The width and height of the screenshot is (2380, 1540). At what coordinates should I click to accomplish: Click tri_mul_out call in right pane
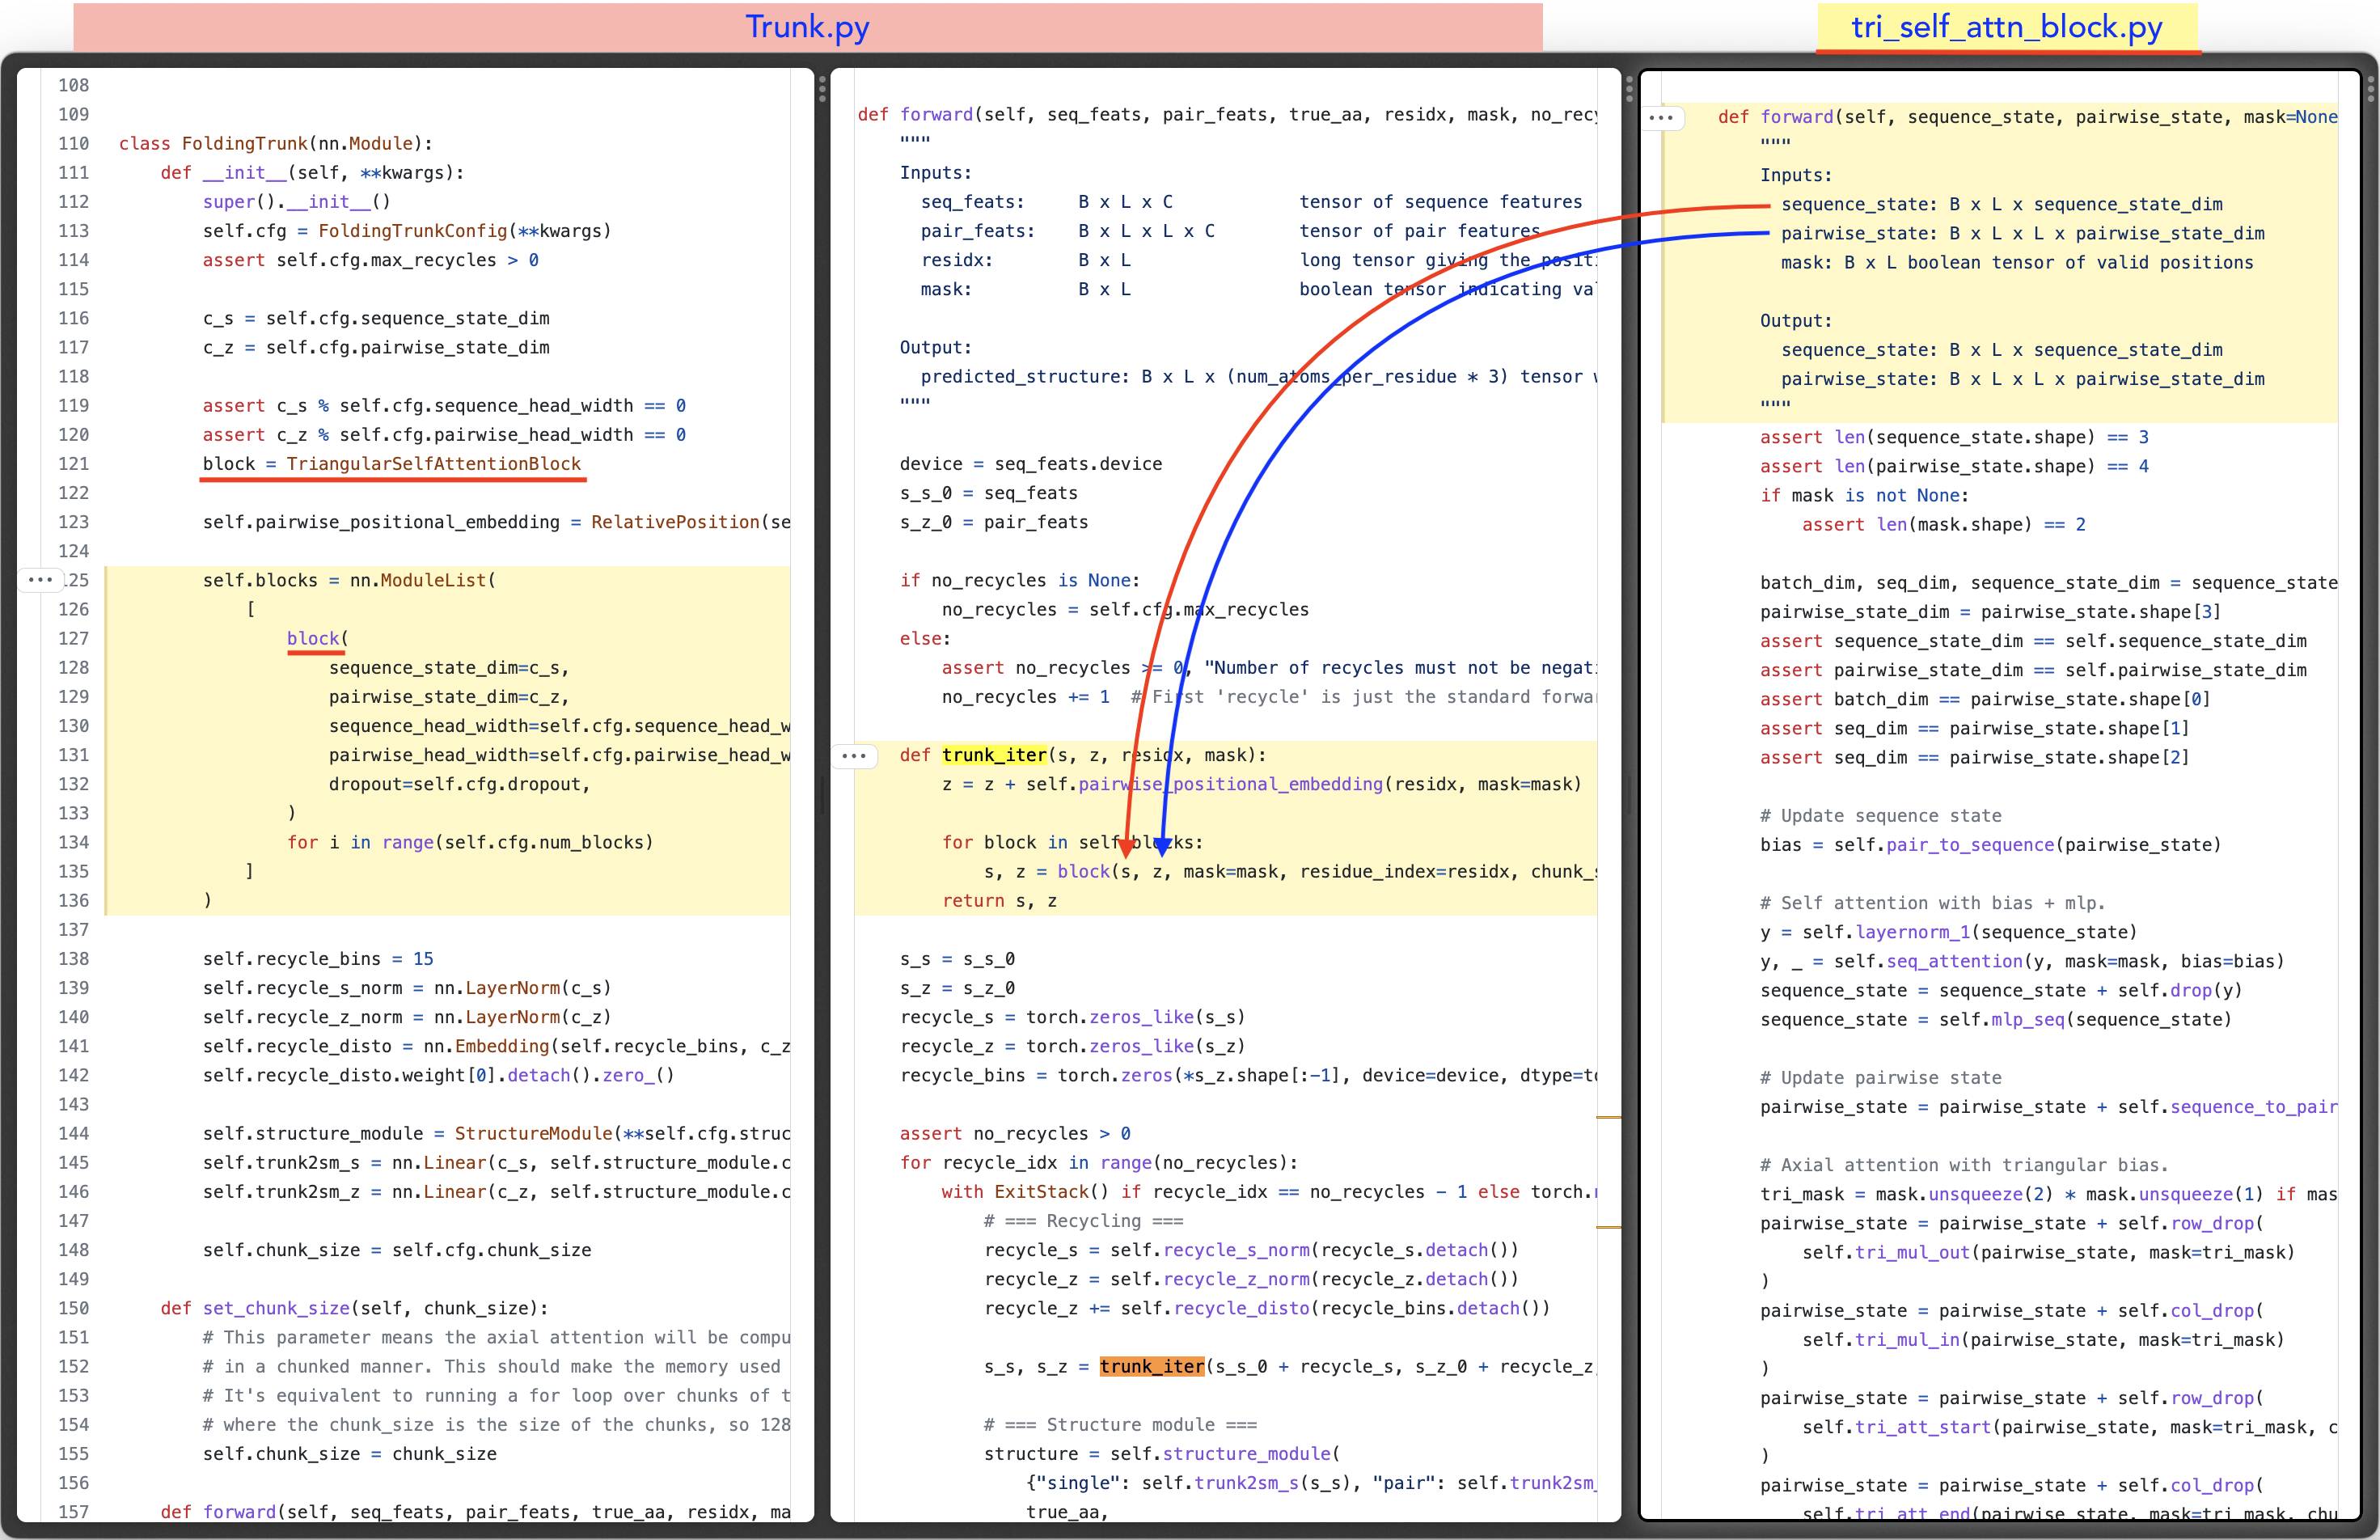(x=1913, y=1253)
